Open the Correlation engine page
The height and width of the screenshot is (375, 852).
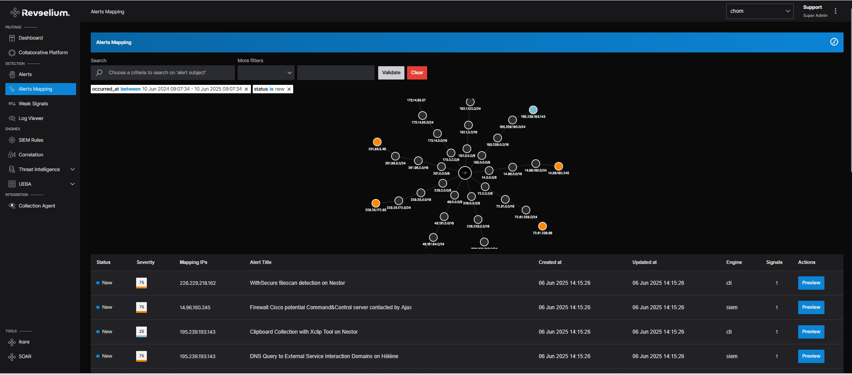click(x=31, y=155)
